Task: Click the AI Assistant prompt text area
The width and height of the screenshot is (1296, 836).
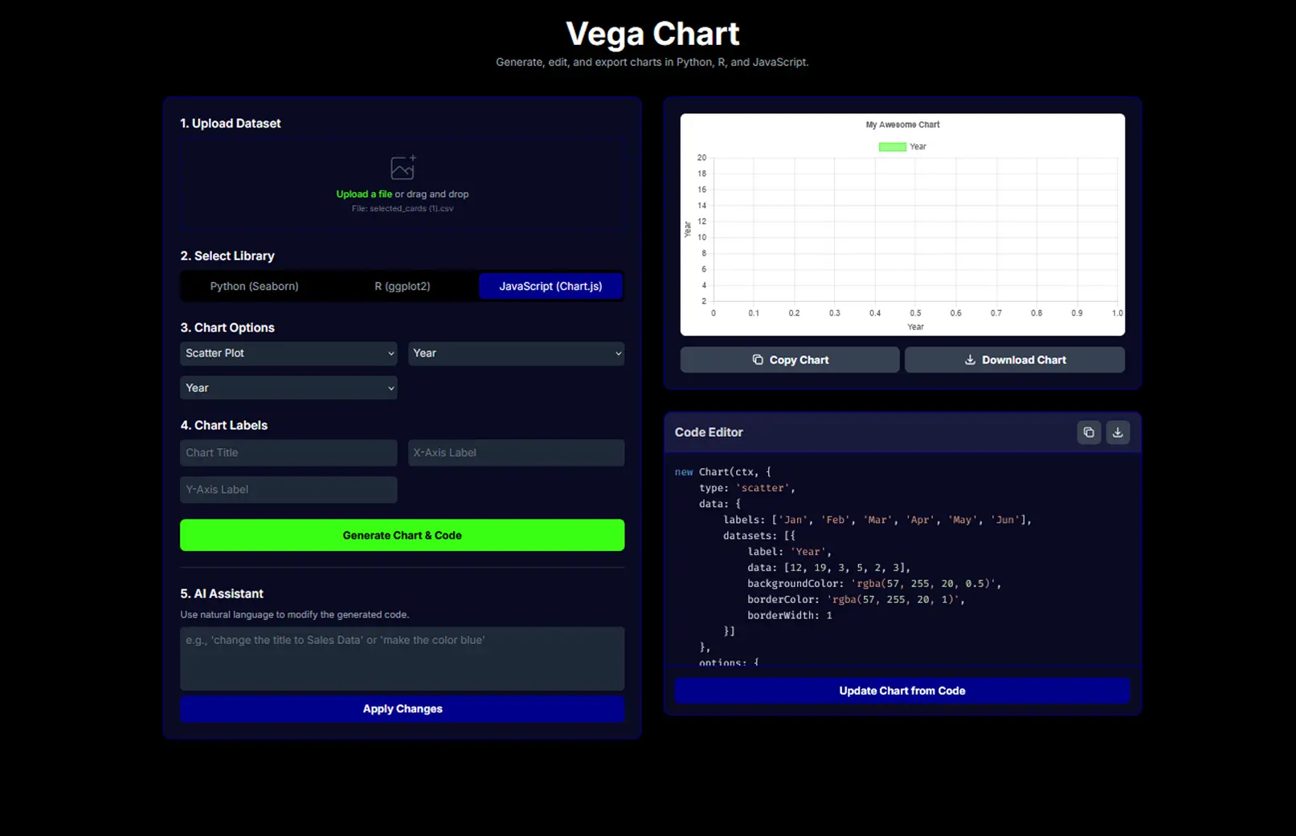Action: pyautogui.click(x=402, y=659)
